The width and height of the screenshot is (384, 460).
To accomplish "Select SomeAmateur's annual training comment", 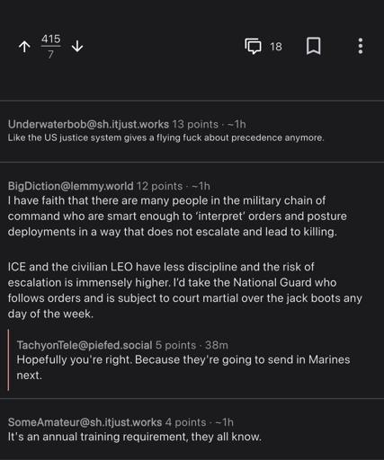I will point(135,437).
